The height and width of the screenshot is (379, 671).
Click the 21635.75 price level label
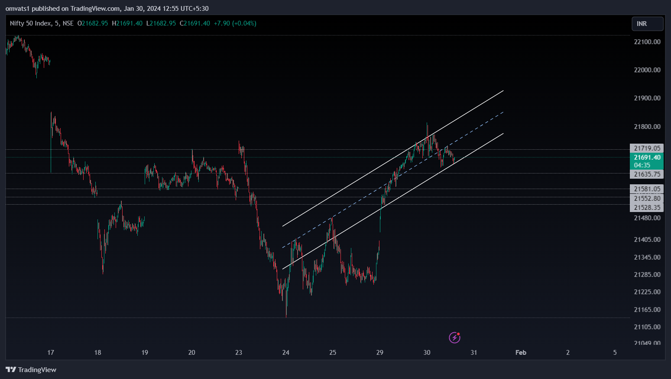[647, 174]
